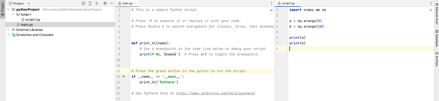Click the green checkmark in main.py editor
The height and width of the screenshot is (101, 439).
coord(271,10)
